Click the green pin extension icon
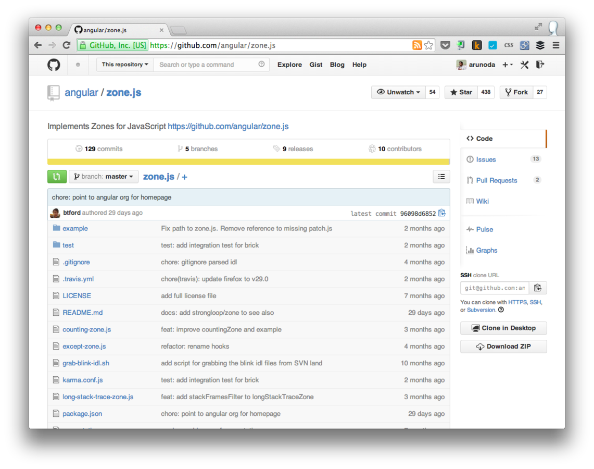 point(461,45)
